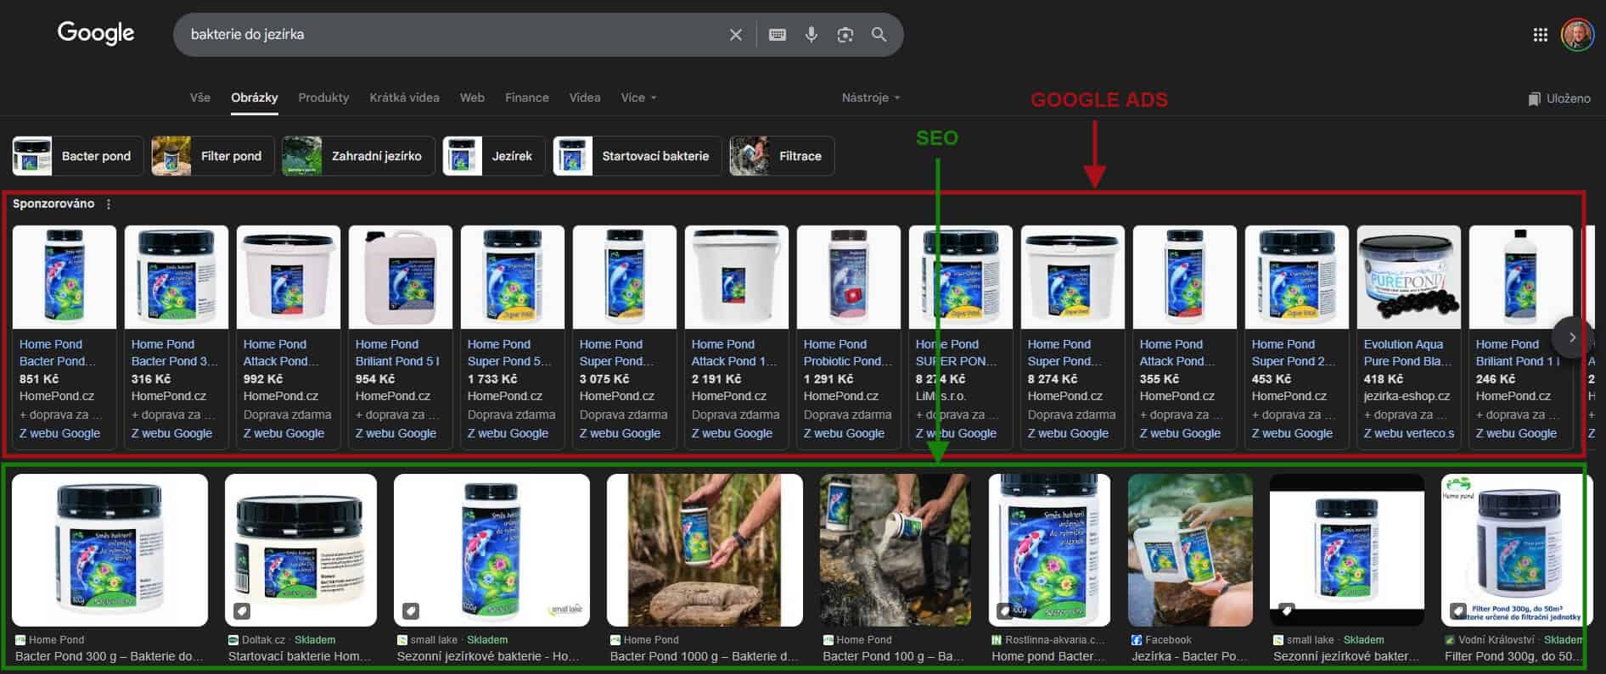
Task: Open Bacter Pond 300 g image result
Action: (x=109, y=550)
